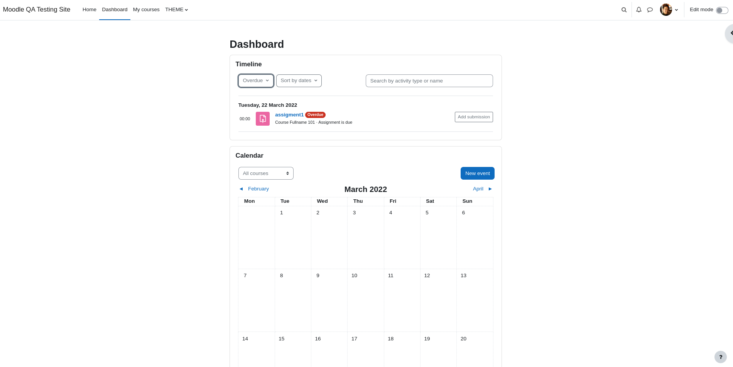This screenshot has height=367, width=733.
Task: Open the assigment1 link
Action: [x=289, y=115]
